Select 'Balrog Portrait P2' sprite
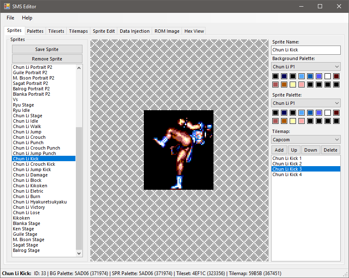The image size is (349, 278). coord(44,89)
